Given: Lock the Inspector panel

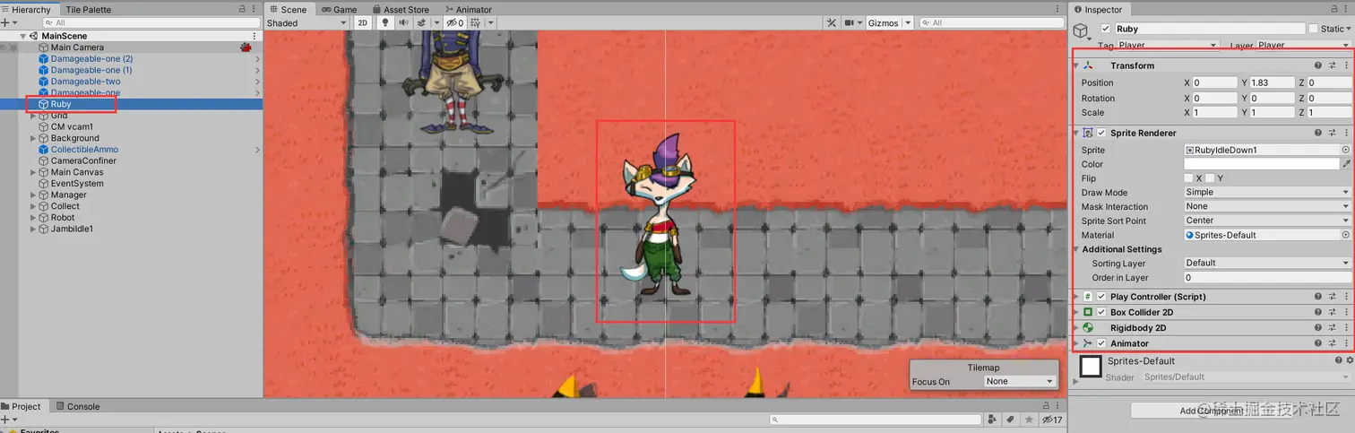Looking at the screenshot, I should coord(1335,9).
